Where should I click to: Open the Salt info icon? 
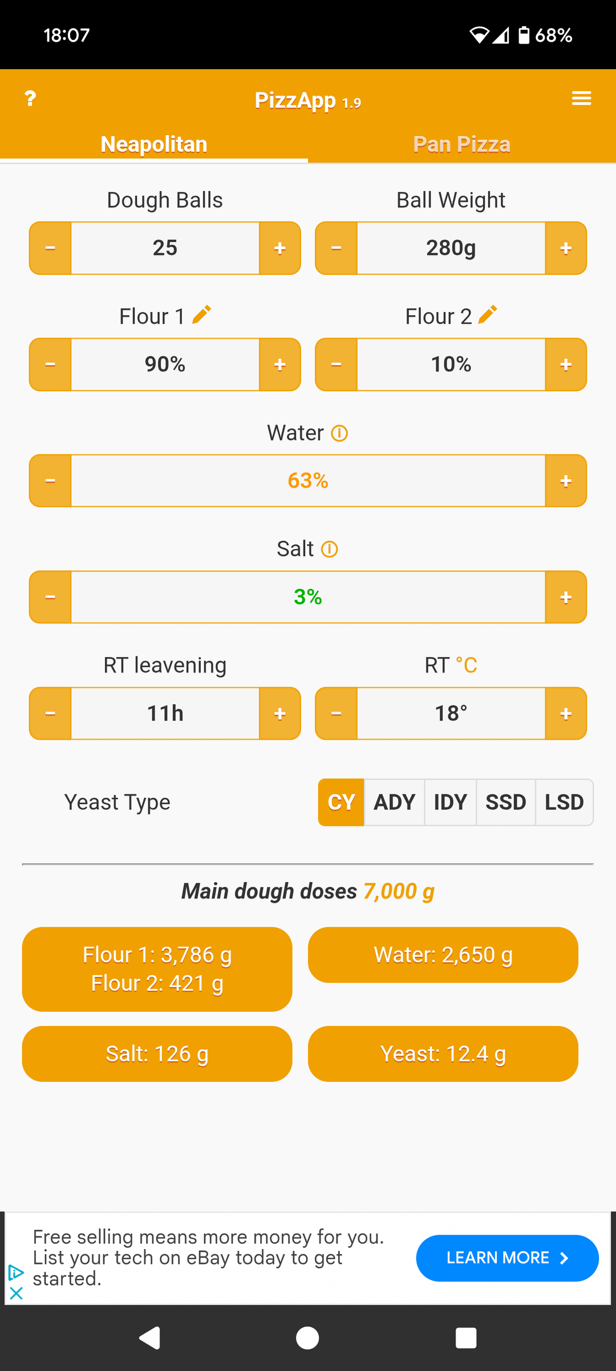(x=330, y=549)
